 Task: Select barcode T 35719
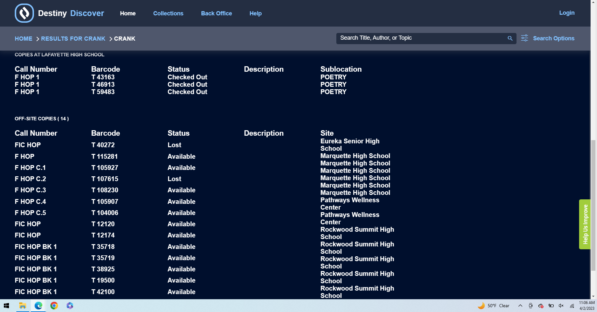coord(103,258)
